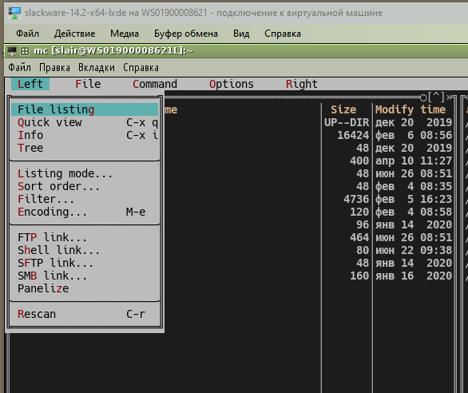Click modify time янв 14 2020 of size 48 row
The height and width of the screenshot is (393, 468).
pos(414,263)
